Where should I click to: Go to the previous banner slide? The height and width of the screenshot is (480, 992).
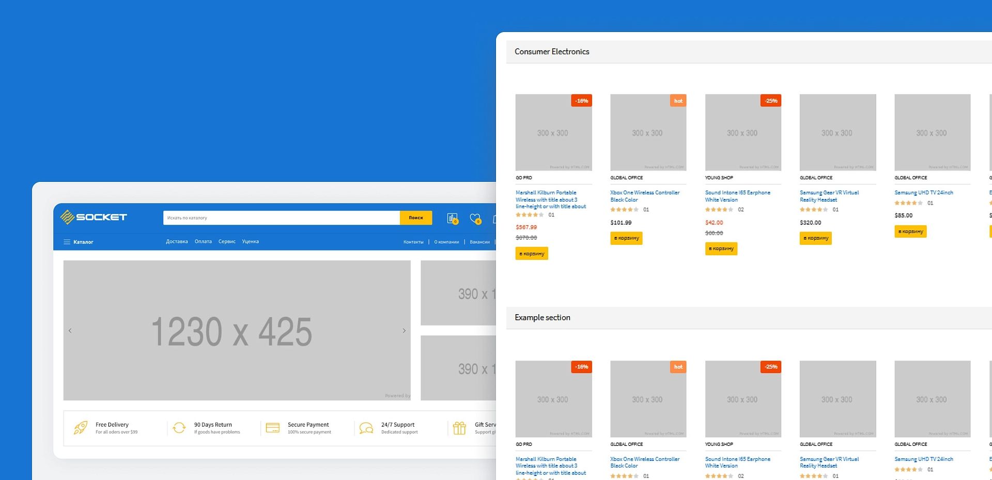[x=70, y=331]
